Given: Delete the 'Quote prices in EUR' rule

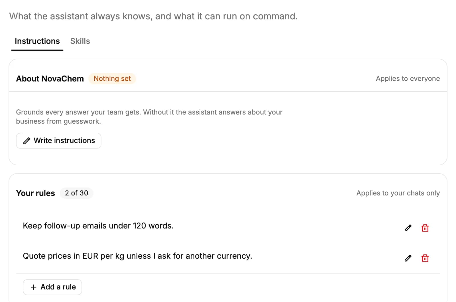Looking at the screenshot, I should pos(425,258).
